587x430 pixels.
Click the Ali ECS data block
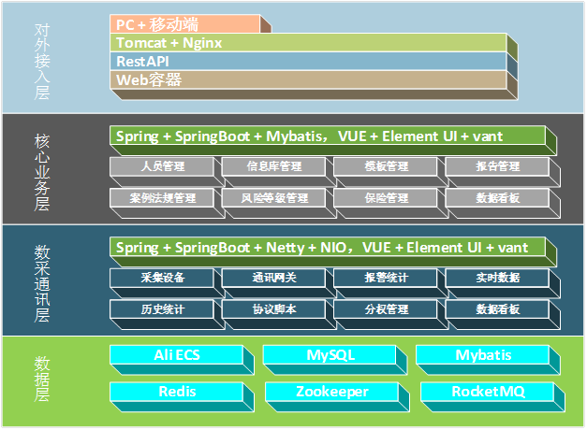[176, 356]
